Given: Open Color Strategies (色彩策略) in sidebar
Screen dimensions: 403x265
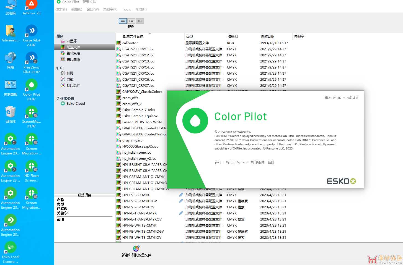Looking at the screenshot, I should [73, 53].
